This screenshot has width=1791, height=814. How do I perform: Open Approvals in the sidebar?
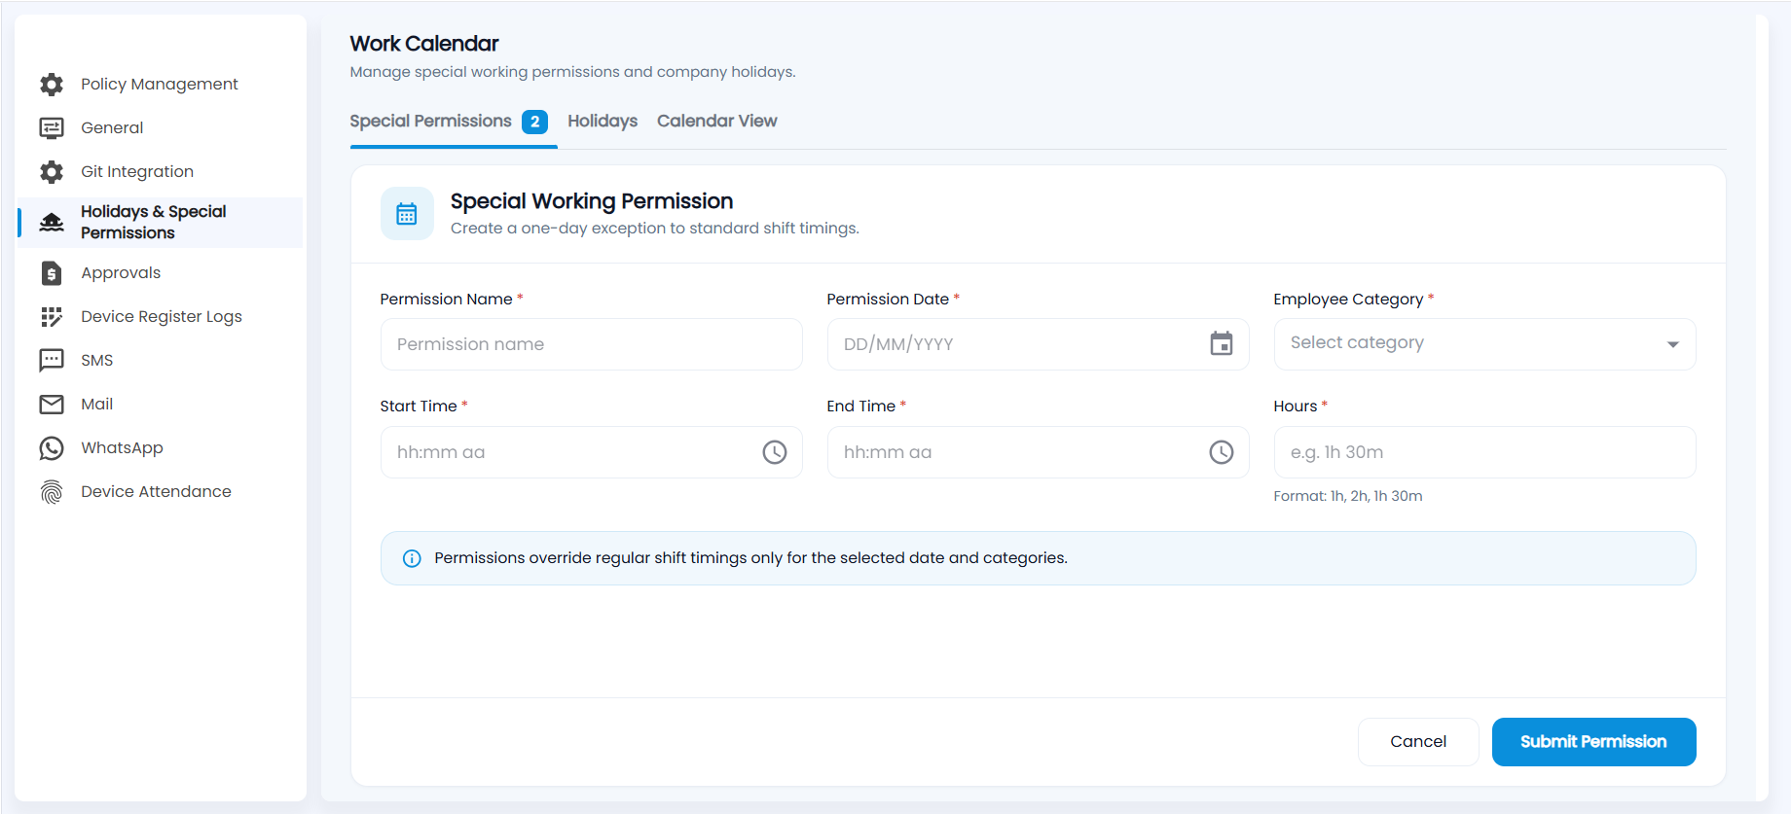[160, 273]
